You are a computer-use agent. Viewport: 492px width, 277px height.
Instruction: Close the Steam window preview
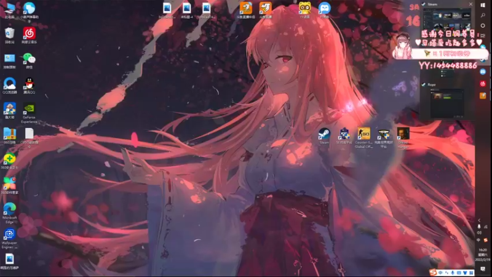pos(470,4)
